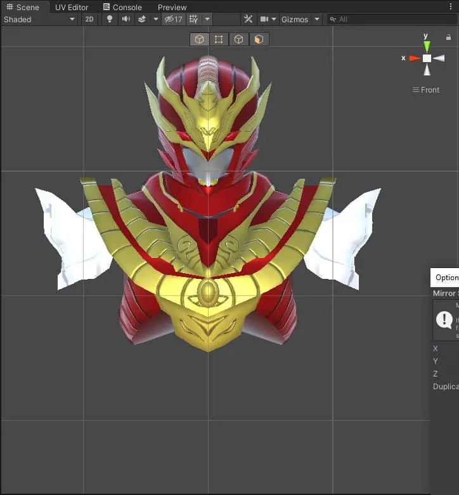Select ProBuilder face selection mode orange cube
Screen dimensions: 459x495
coord(259,39)
